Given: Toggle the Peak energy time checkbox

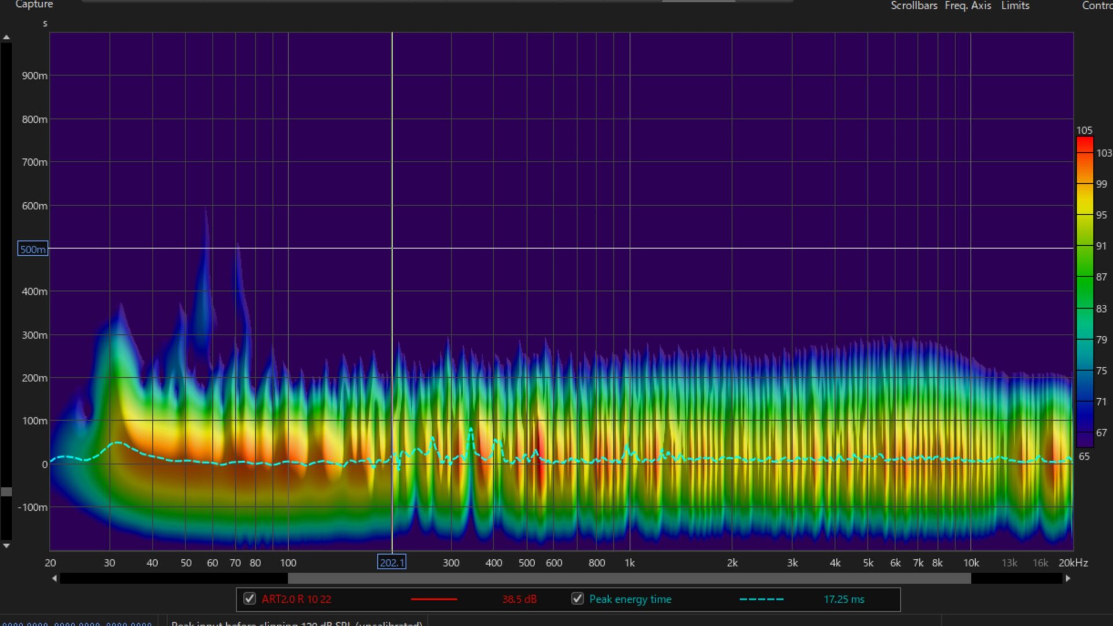Looking at the screenshot, I should [577, 599].
